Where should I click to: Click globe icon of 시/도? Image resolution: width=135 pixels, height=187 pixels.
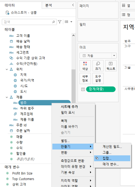(x=15, y=86)
